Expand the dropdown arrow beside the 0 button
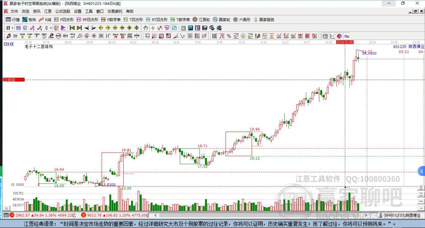This screenshot has height=228, width=425. click(x=51, y=28)
